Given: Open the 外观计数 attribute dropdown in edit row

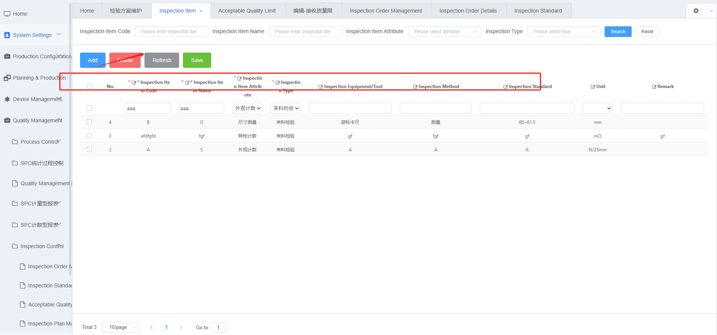Looking at the screenshot, I should click(x=247, y=108).
